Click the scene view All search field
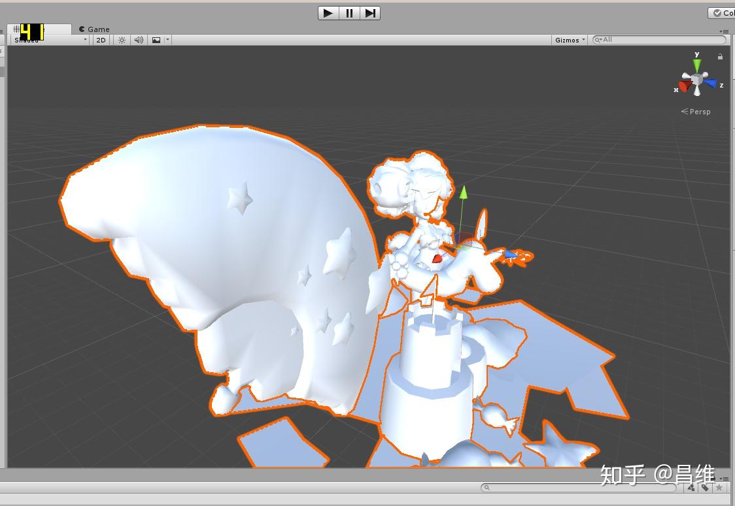 (660, 40)
